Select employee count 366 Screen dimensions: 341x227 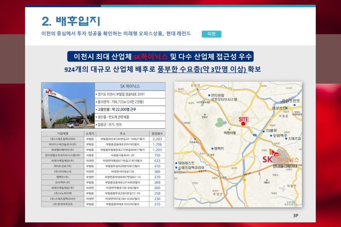point(157,172)
